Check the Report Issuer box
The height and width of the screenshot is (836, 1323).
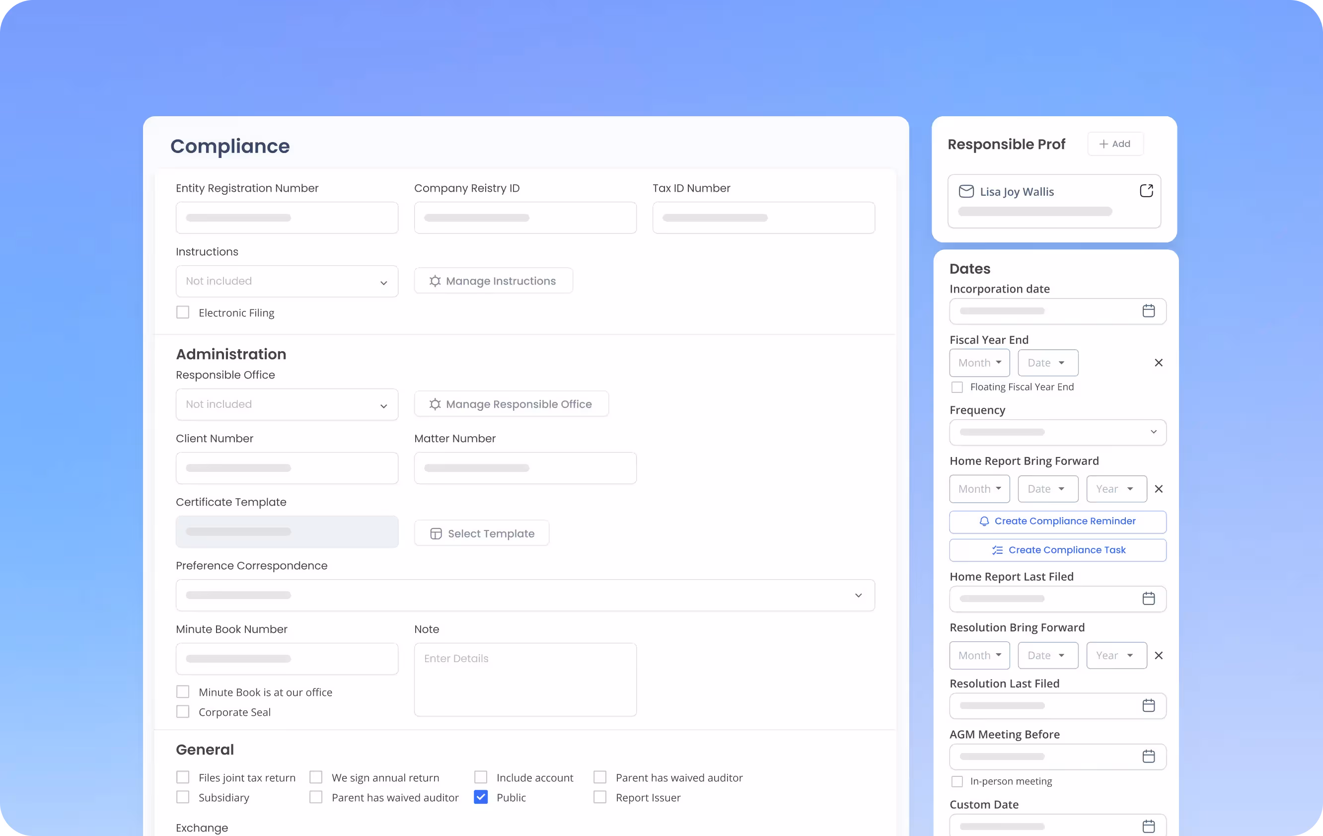599,796
